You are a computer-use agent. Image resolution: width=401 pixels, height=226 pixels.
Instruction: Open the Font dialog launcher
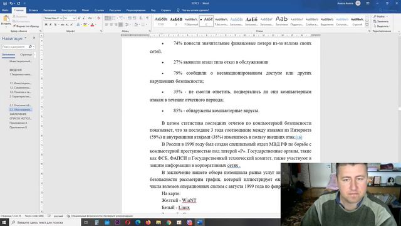pos(102,31)
